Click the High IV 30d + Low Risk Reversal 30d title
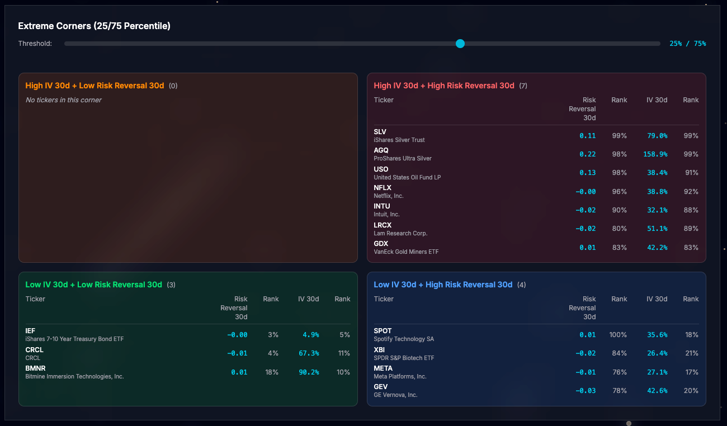 95,86
